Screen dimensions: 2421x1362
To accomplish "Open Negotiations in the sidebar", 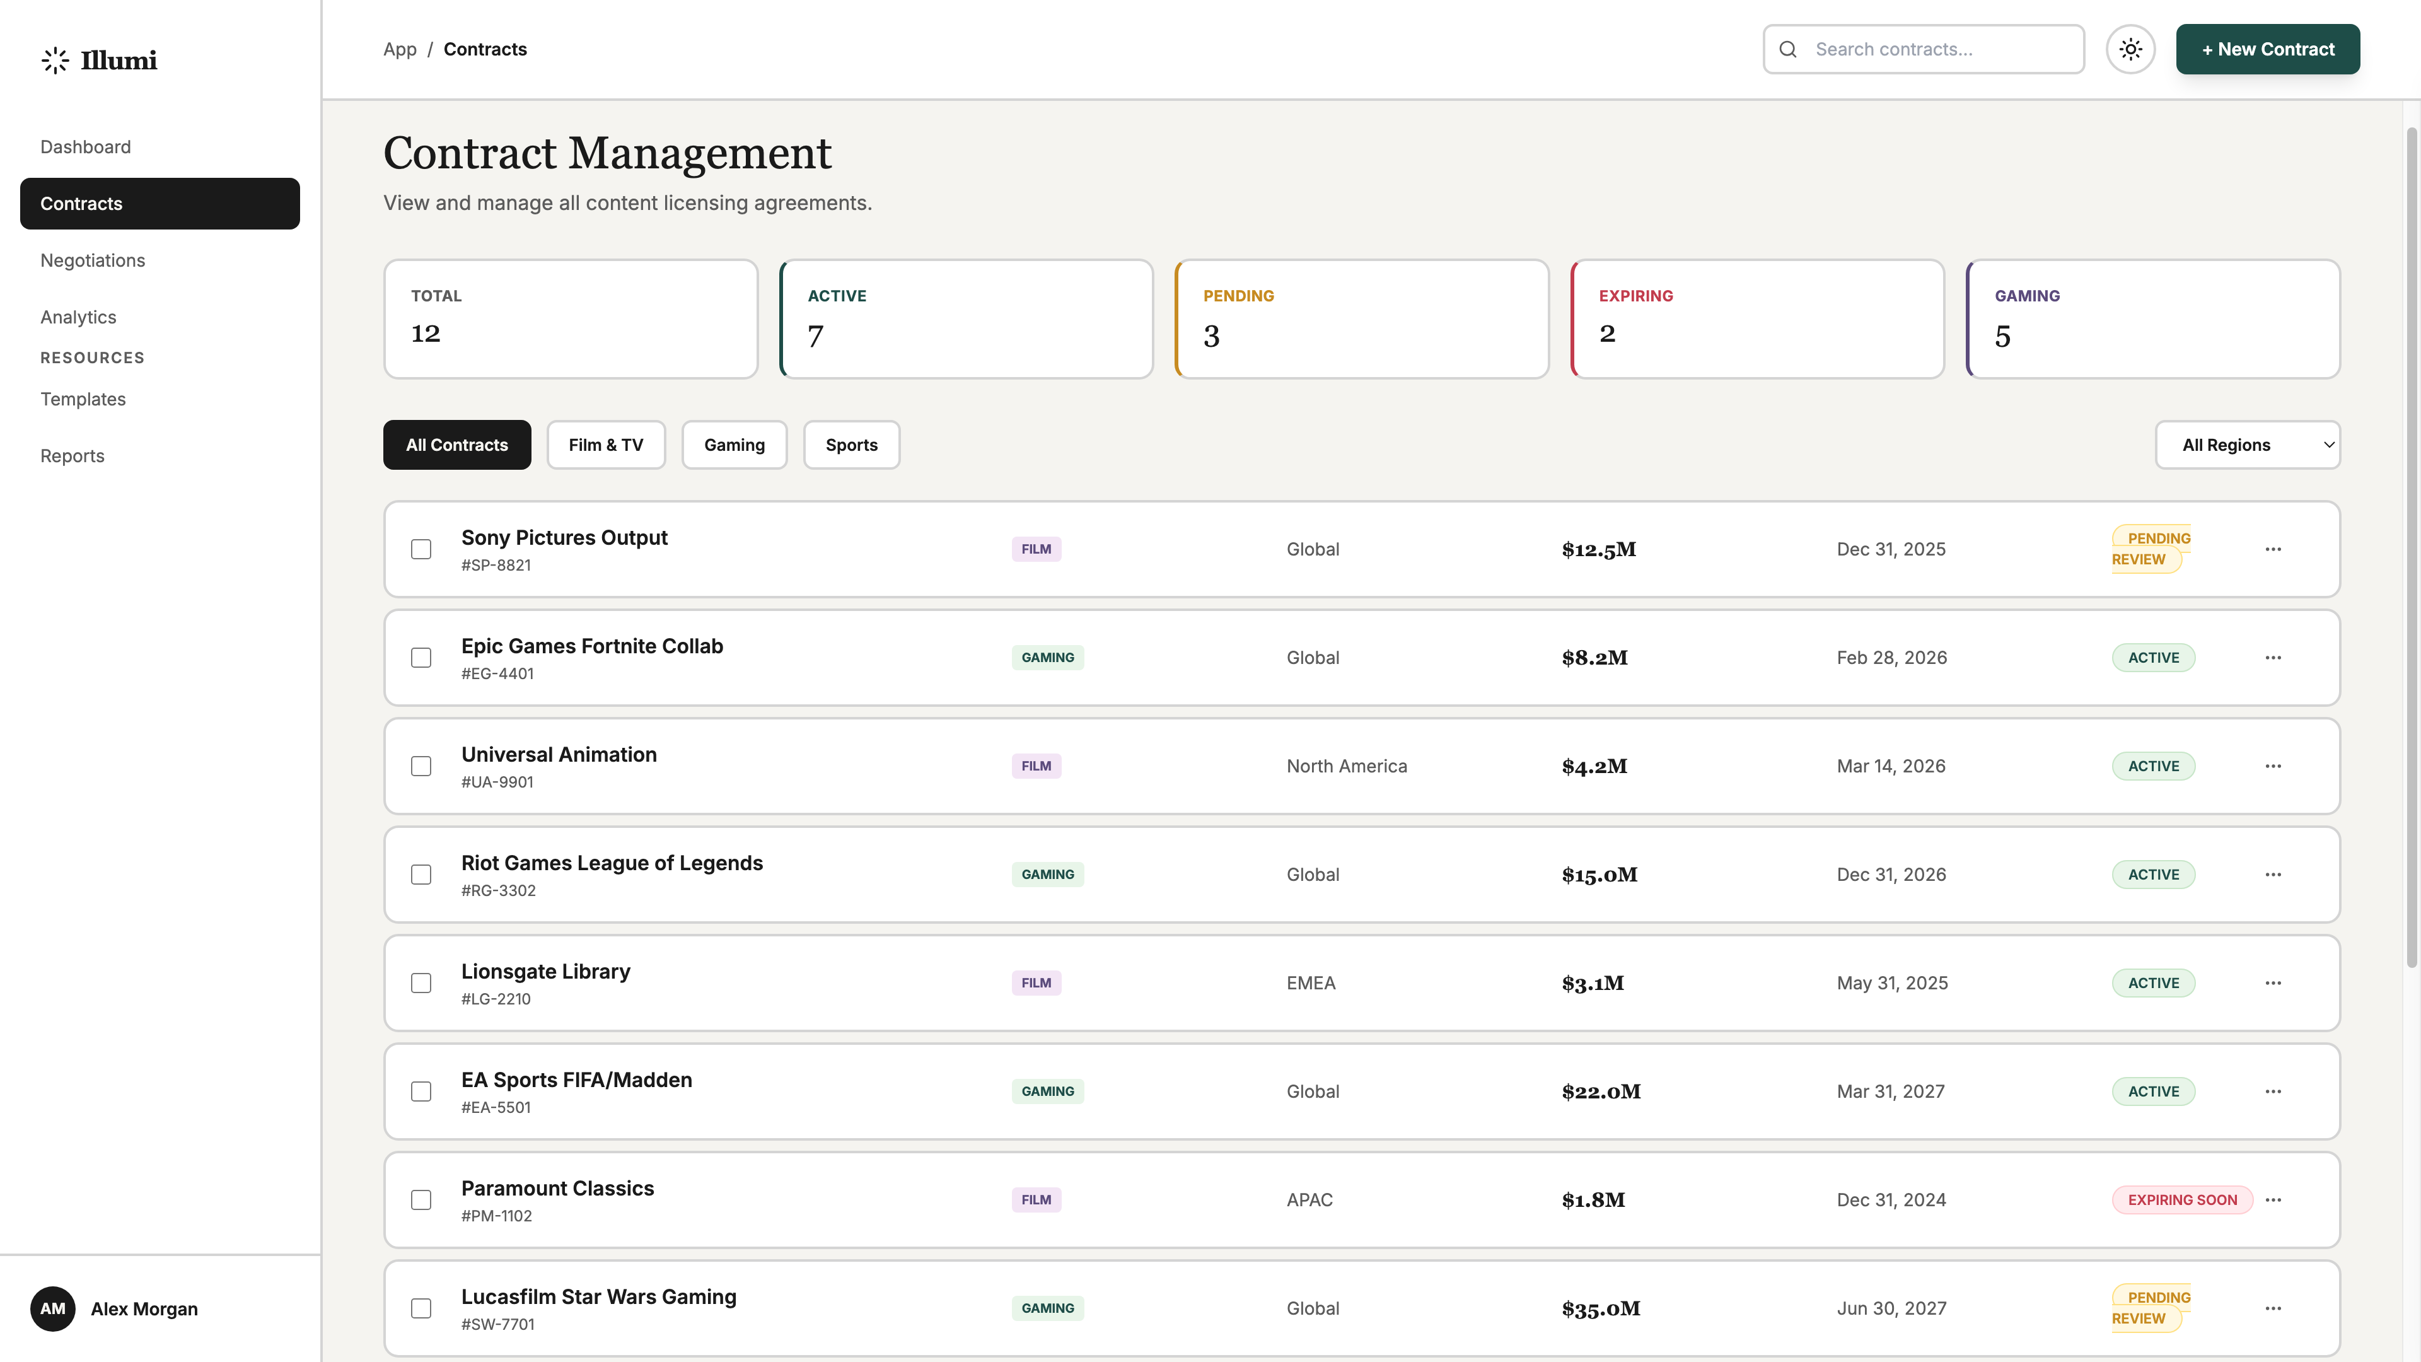I will 92,260.
